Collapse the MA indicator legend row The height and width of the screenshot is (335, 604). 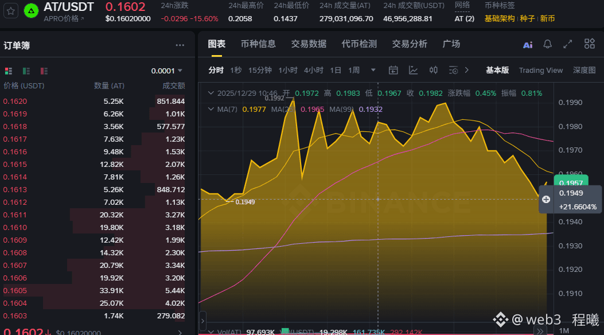pyautogui.click(x=211, y=109)
